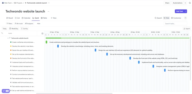This screenshot has height=94, width=192.
Task: Click the project progress bar in Gantt
Action: [x=118, y=38]
